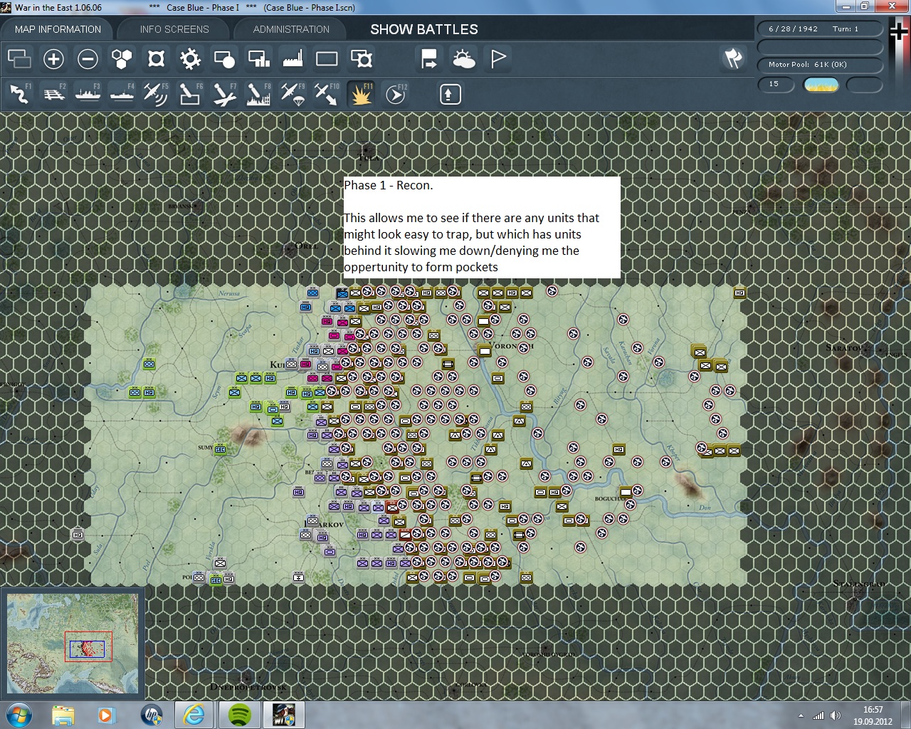Click the crossed flags icon
Viewport: 911px width, 729px height.
733,58
